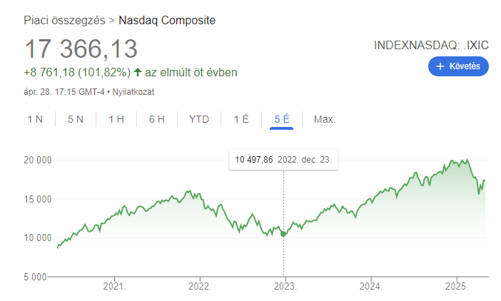Switch to the 5 N time range

[x=76, y=119]
